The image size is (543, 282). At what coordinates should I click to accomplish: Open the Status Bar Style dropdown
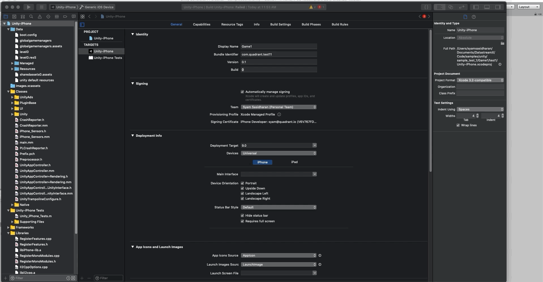point(279,207)
